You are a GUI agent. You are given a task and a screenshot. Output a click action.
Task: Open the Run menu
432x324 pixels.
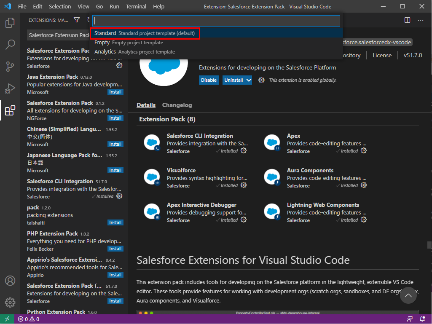click(114, 6)
